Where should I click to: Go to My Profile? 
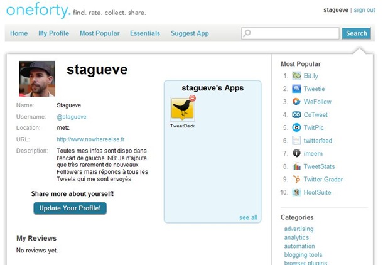pyautogui.click(x=54, y=33)
